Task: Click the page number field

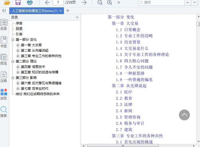Action: (58, 2)
